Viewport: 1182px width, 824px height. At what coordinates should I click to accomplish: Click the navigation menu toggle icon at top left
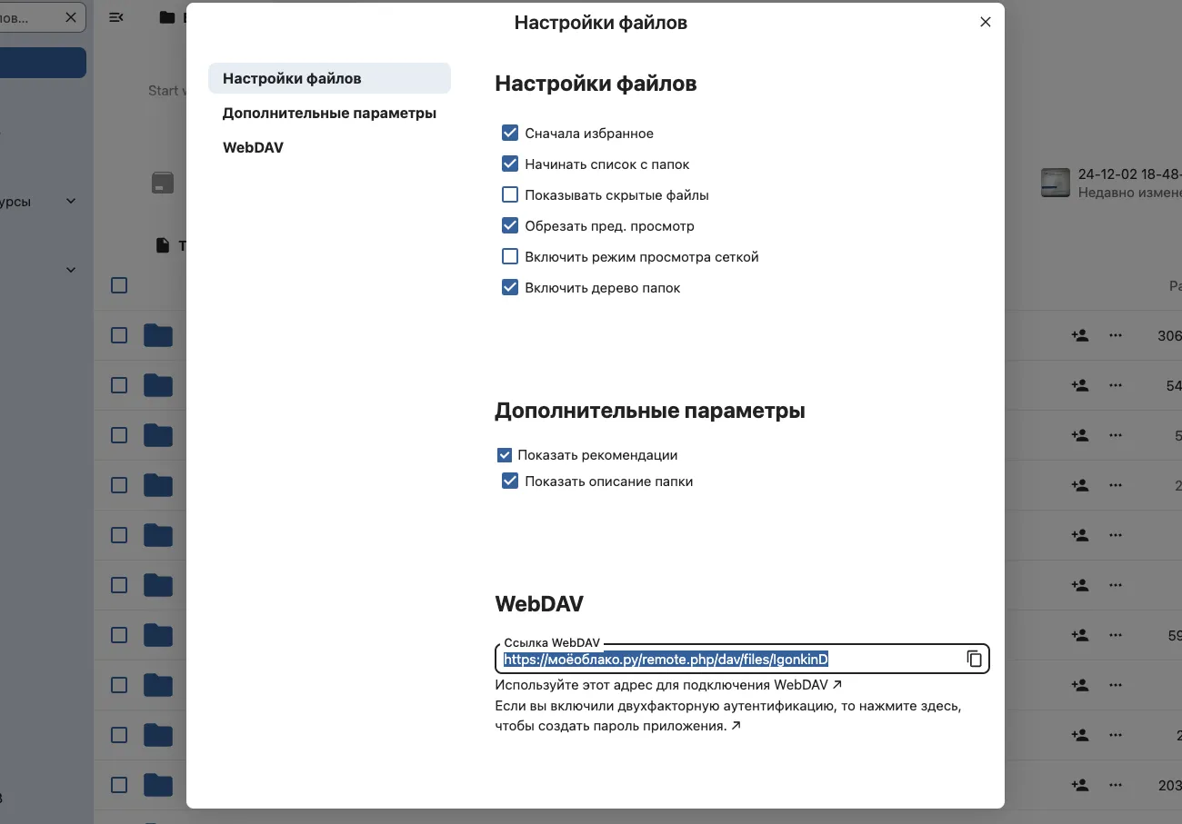point(116,17)
